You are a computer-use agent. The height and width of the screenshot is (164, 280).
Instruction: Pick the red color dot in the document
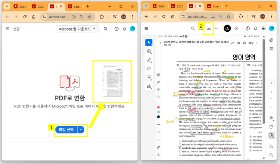pos(158,107)
